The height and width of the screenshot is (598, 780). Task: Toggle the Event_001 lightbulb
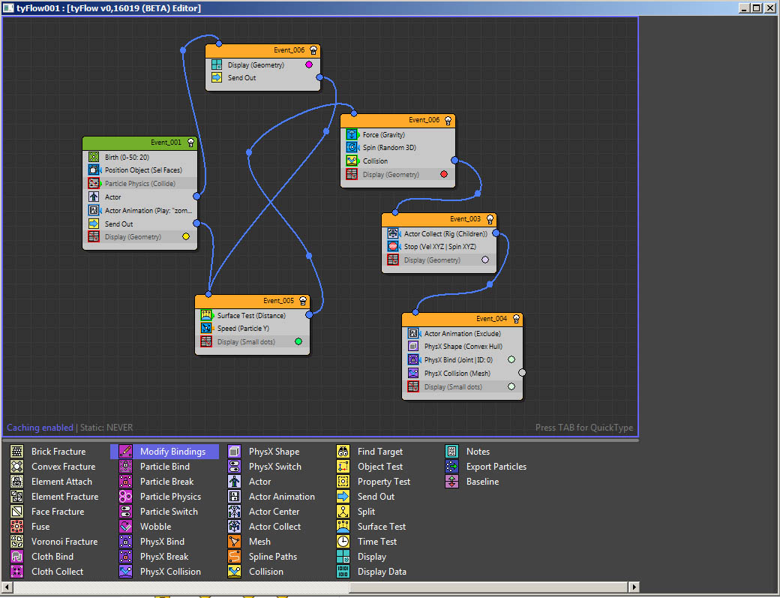(191, 143)
